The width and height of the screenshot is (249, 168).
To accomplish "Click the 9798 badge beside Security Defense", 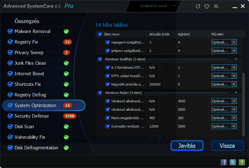I will 70,116.
